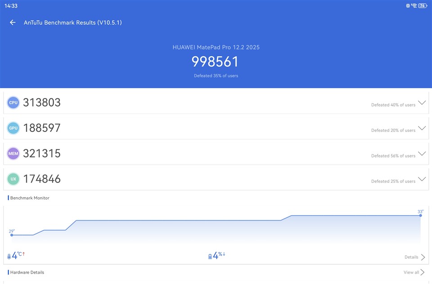The width and height of the screenshot is (432, 284).
Task: Tap the CPU score badge icon
Action: pos(13,103)
